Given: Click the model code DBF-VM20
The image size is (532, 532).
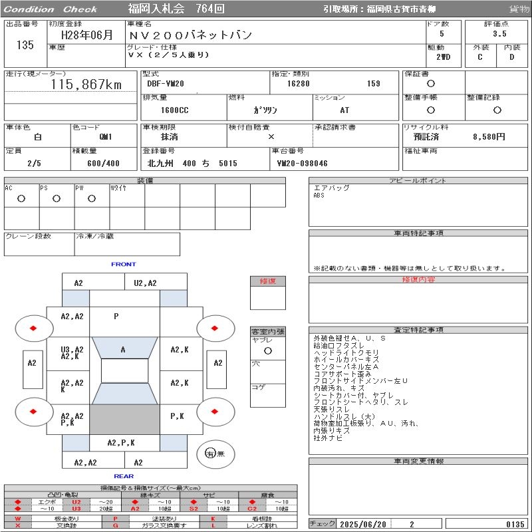Looking at the screenshot, I should coord(166,84).
